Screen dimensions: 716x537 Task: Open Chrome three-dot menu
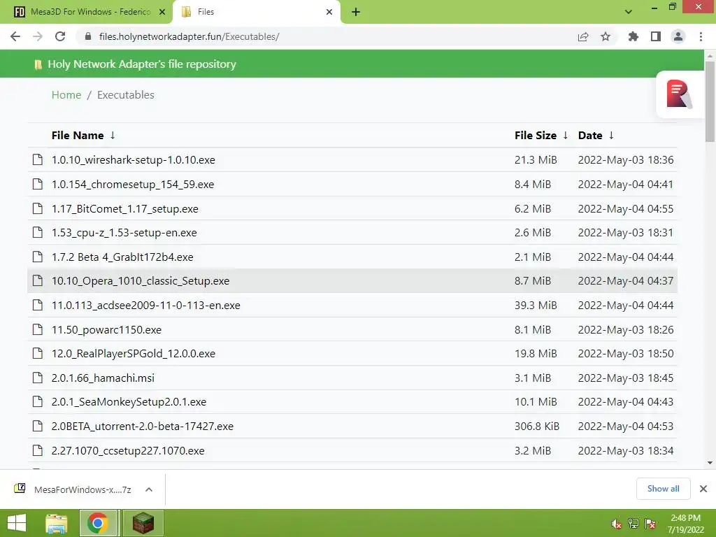coord(701,36)
